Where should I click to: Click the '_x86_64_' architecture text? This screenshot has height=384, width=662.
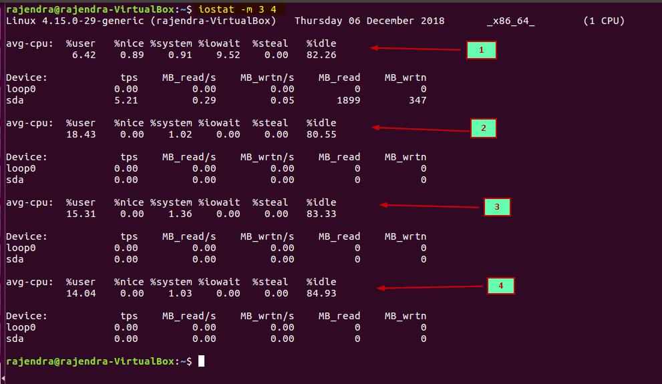(511, 21)
